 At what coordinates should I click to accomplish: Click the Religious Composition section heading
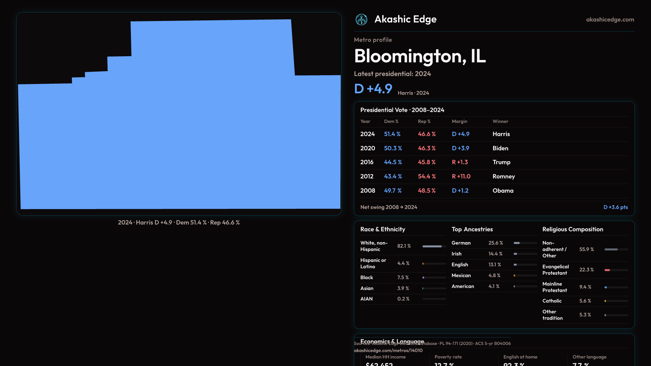tap(573, 229)
